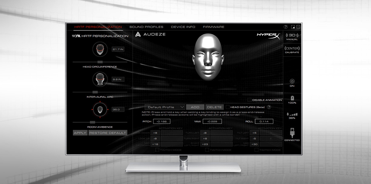Click the YAW value field -0.229

pyautogui.click(x=212, y=121)
